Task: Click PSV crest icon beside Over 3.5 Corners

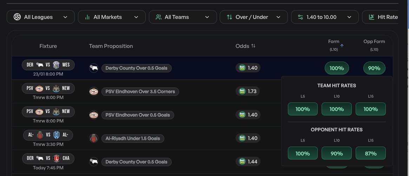Action: 94,92
